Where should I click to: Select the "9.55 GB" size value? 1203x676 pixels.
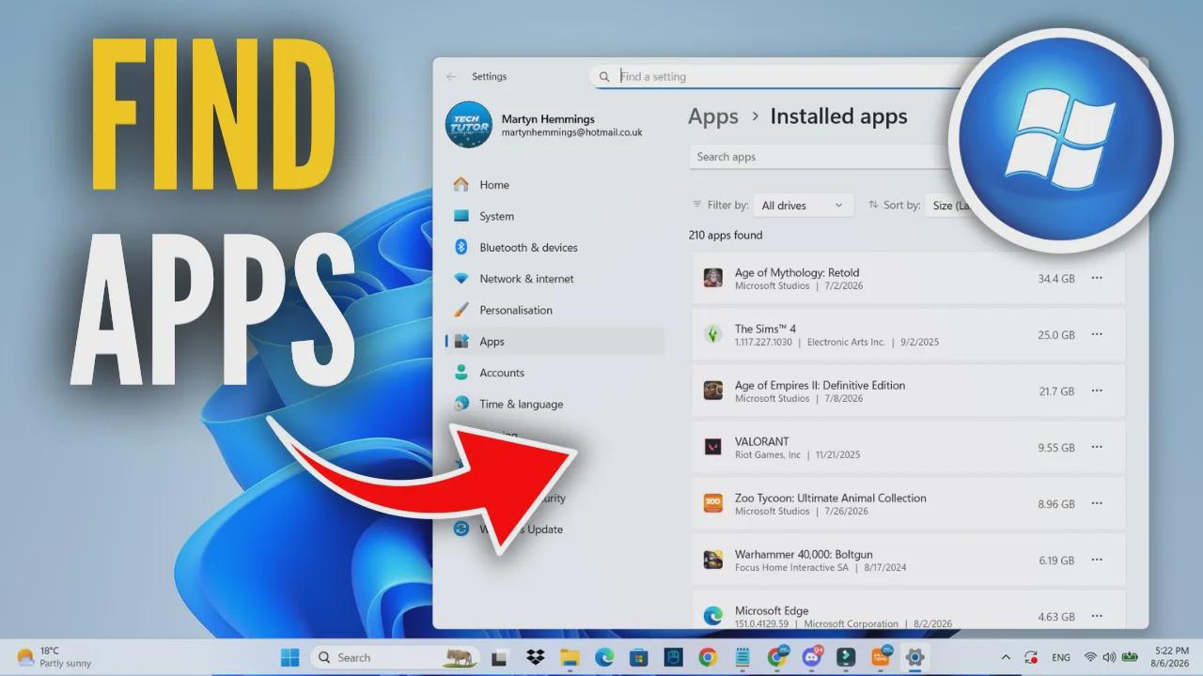(1056, 448)
